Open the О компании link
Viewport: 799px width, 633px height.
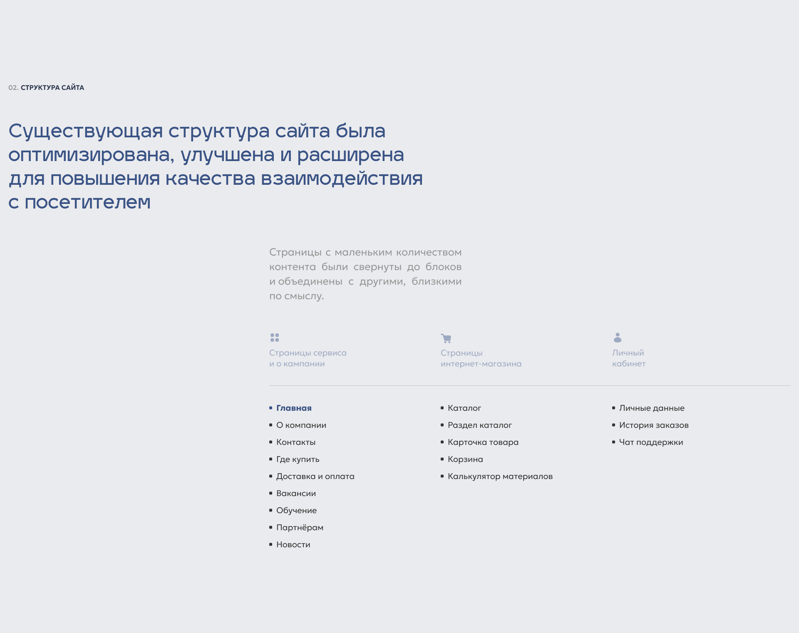301,425
